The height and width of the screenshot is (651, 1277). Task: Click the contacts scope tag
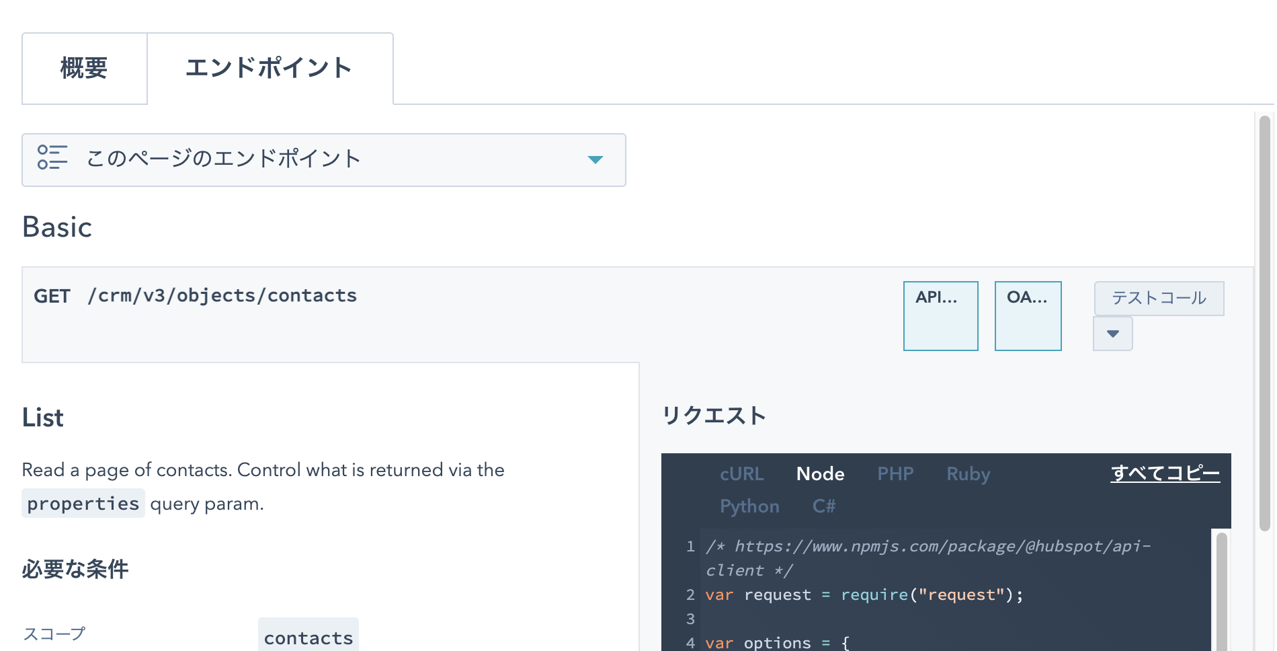(308, 637)
